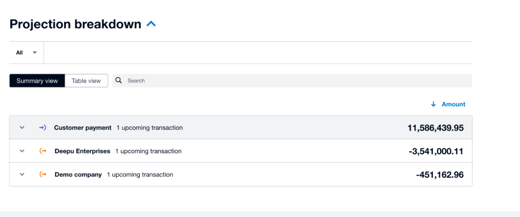Click the purple incoming icon for Customer payment

42,128
